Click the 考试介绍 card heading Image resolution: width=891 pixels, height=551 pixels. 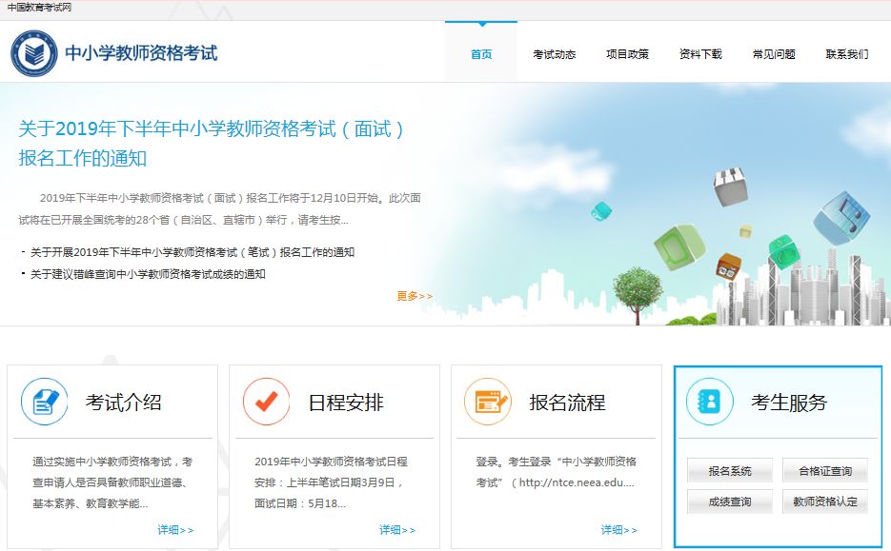tap(123, 403)
